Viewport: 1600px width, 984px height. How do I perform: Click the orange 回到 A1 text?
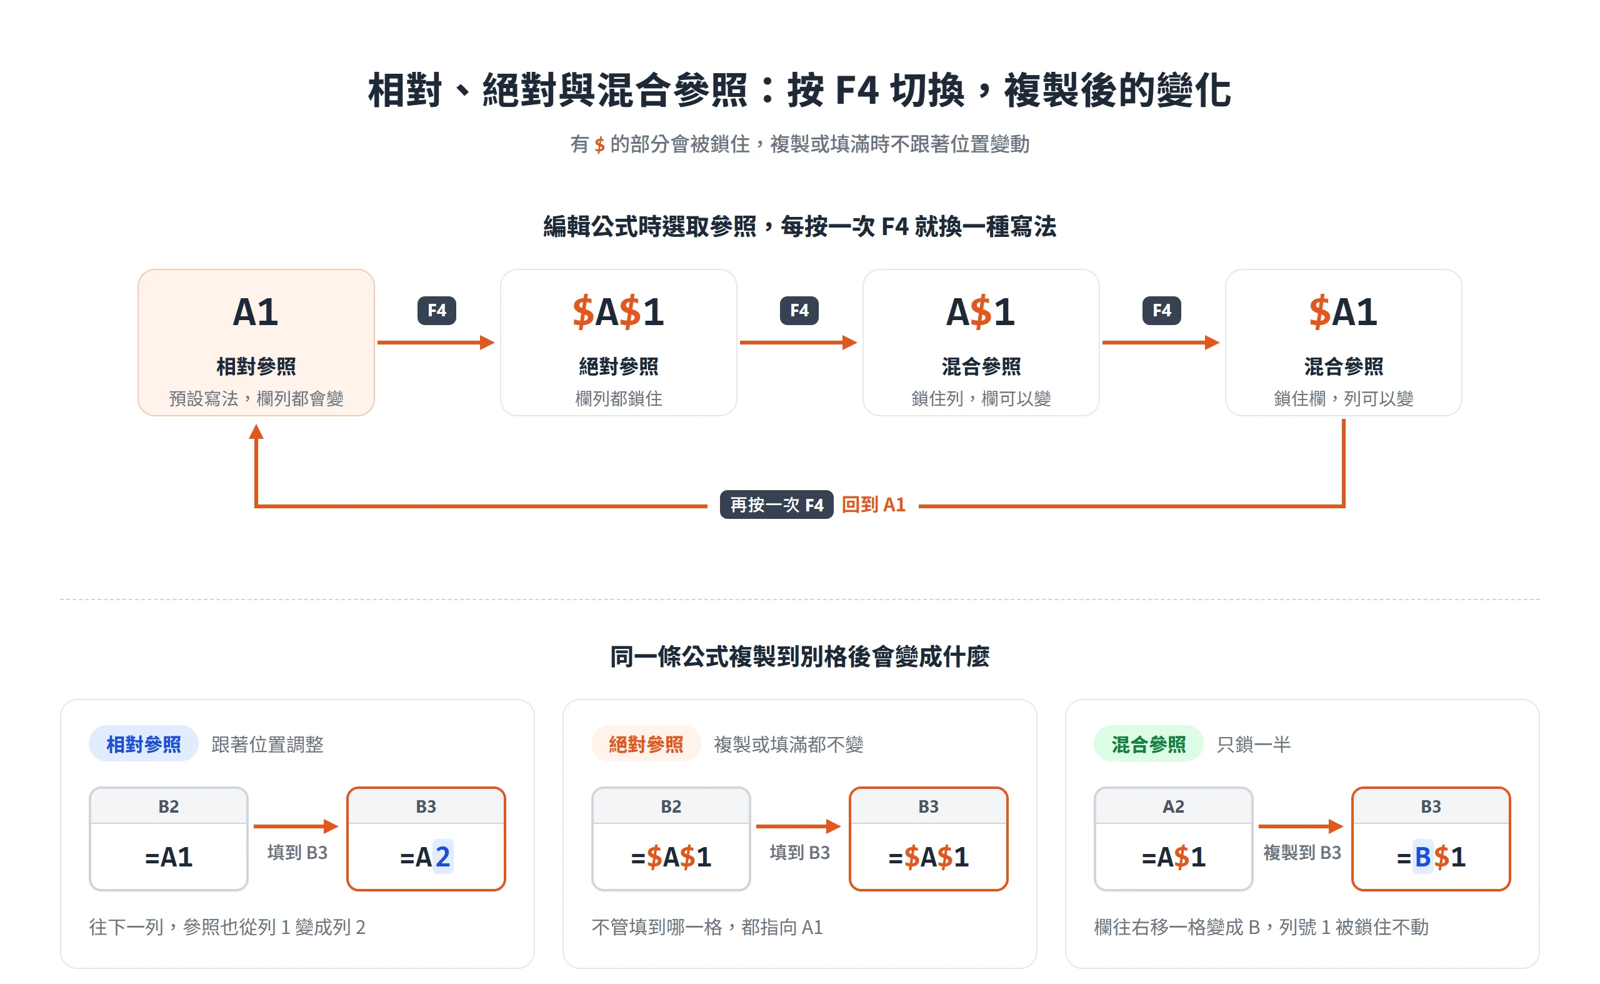[x=873, y=505]
